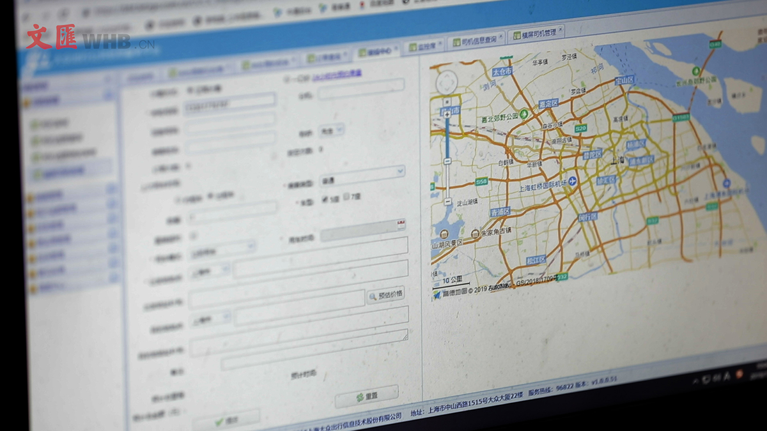Click the 预估价格 estimate price button

pos(385,295)
